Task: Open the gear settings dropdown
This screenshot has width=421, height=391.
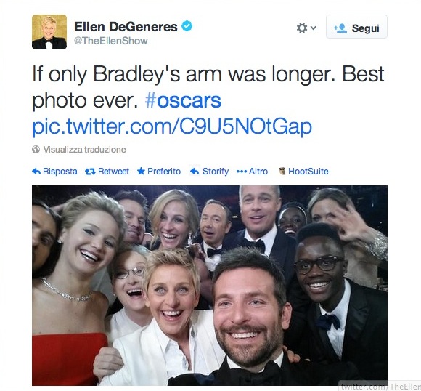Action: (302, 28)
